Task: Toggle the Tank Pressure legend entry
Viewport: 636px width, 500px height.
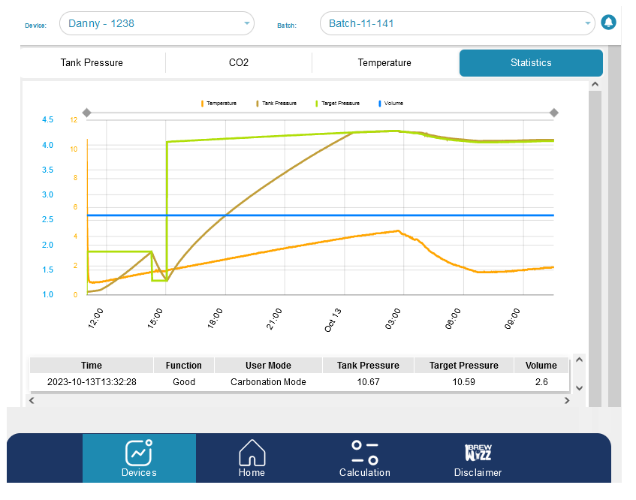Action: (x=276, y=103)
